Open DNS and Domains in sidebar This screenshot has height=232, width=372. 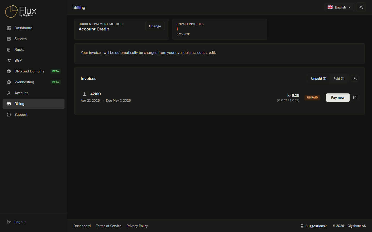pos(34,71)
